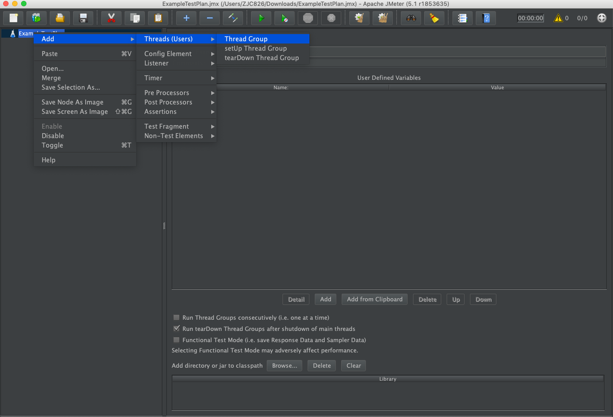Expand the Listener submenu
This screenshot has height=417, width=613.
176,63
